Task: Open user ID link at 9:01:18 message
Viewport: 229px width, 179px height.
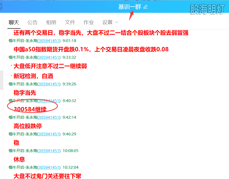Action: tap(49, 41)
